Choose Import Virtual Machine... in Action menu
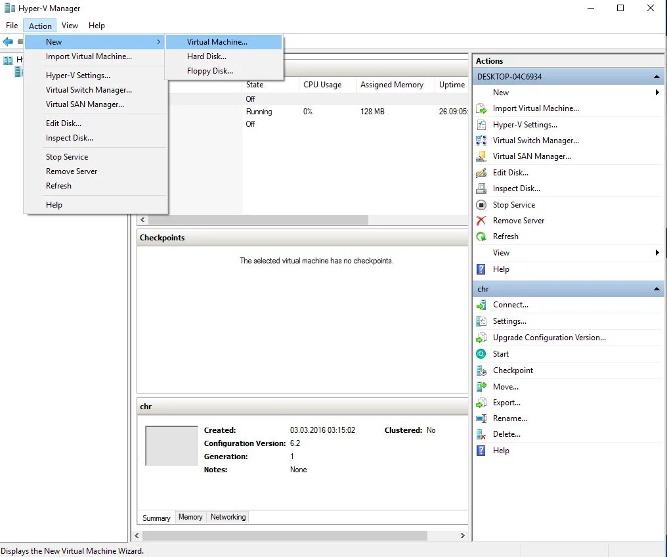This screenshot has width=667, height=557. pyautogui.click(x=95, y=56)
